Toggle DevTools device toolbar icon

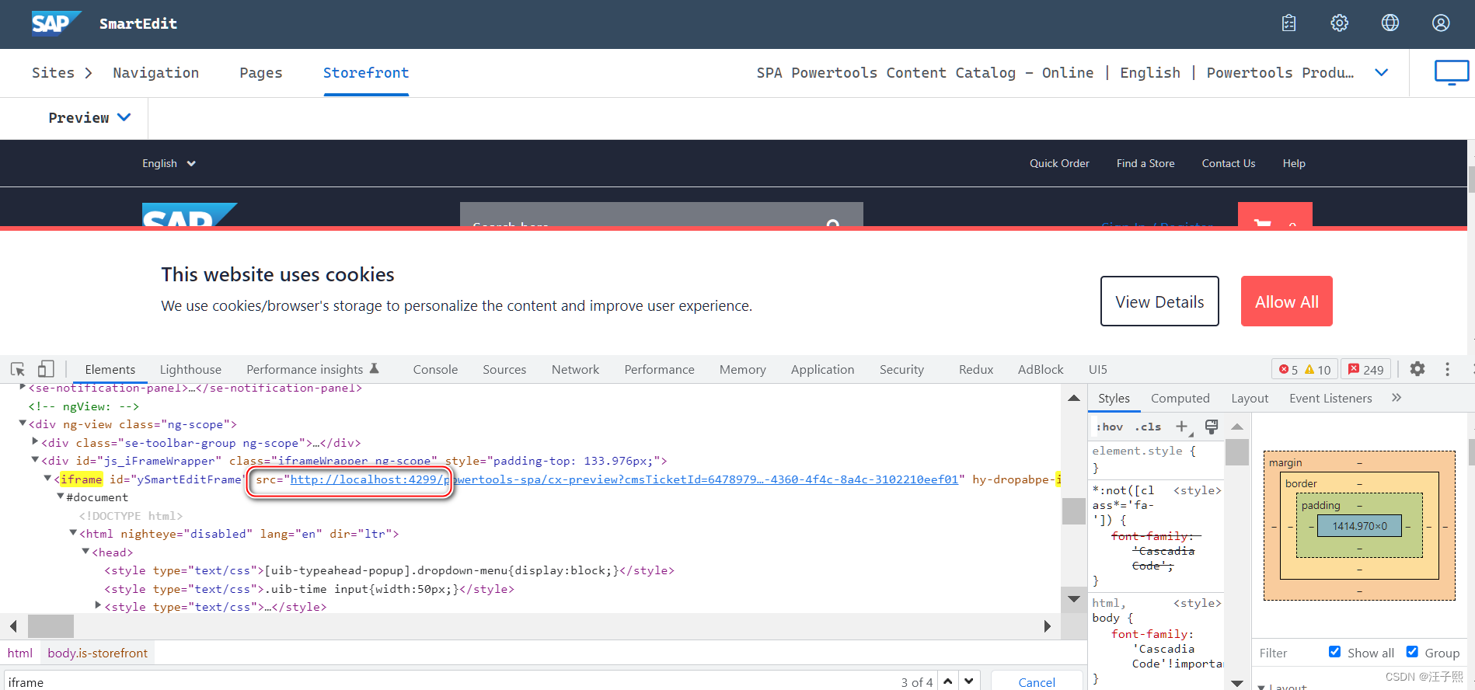pyautogui.click(x=46, y=369)
